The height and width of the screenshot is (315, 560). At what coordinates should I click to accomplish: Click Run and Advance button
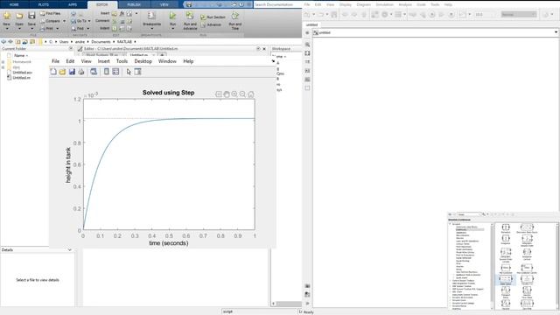[x=190, y=20]
